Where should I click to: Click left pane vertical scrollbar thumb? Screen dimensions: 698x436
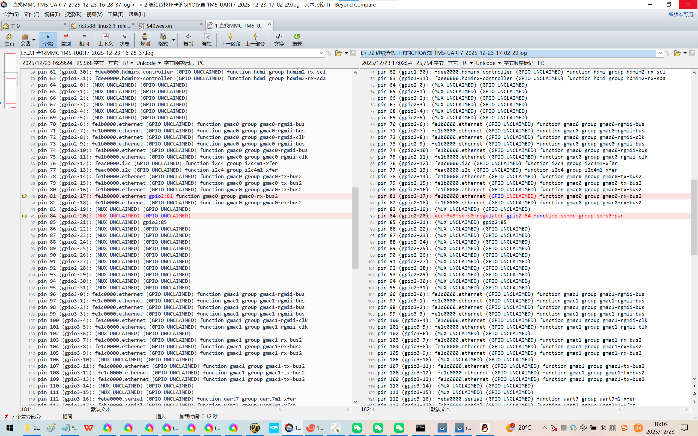pos(355,228)
